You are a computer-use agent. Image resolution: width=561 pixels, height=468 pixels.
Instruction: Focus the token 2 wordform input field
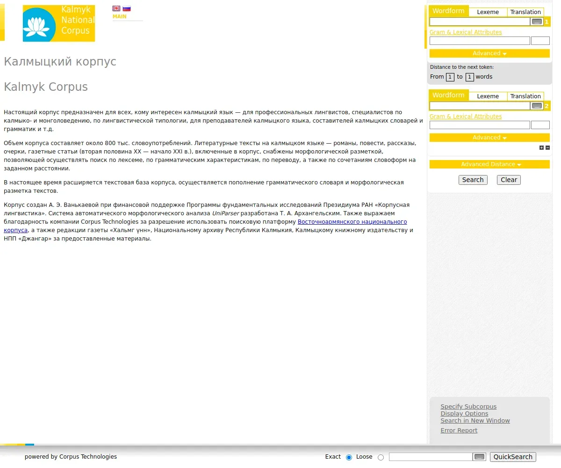pos(480,106)
